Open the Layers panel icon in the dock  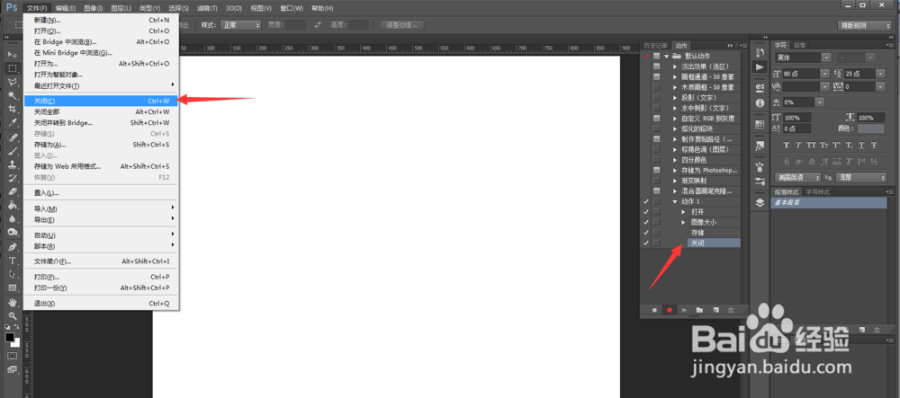point(760,203)
